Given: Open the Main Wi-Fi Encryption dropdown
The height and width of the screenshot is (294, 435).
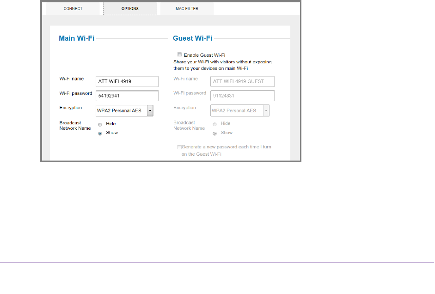Looking at the screenshot, I should (124, 110).
